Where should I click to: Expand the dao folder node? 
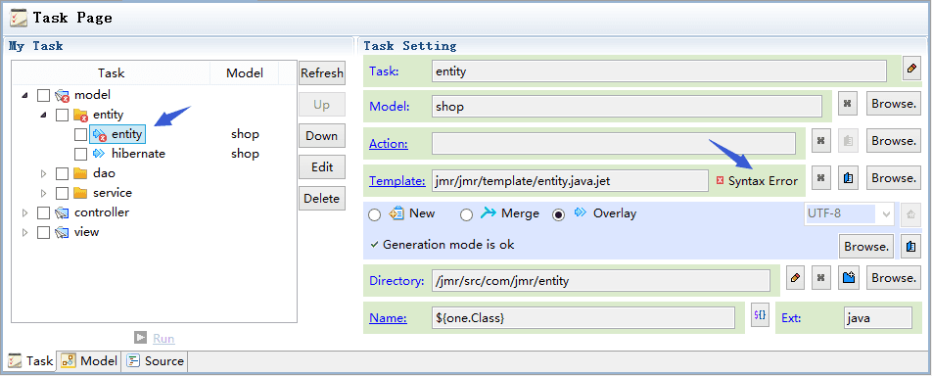click(x=43, y=174)
